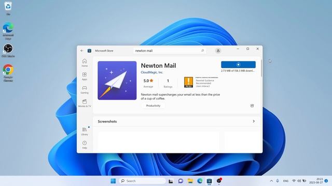Open CloudMagic, Inc. publisher link
This screenshot has width=332, height=186.
click(152, 72)
